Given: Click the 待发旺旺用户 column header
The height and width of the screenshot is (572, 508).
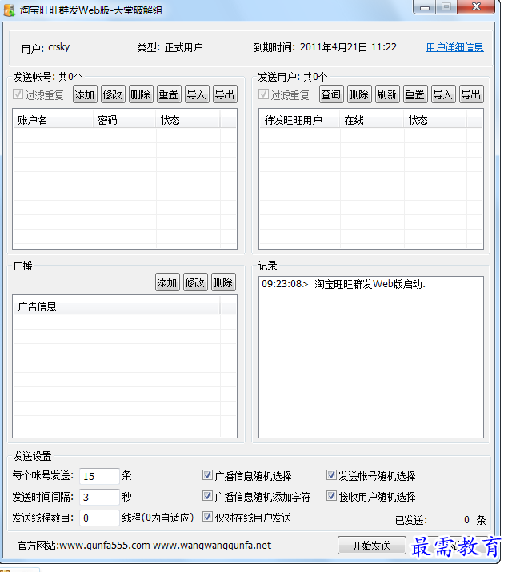Looking at the screenshot, I should pos(300,120).
